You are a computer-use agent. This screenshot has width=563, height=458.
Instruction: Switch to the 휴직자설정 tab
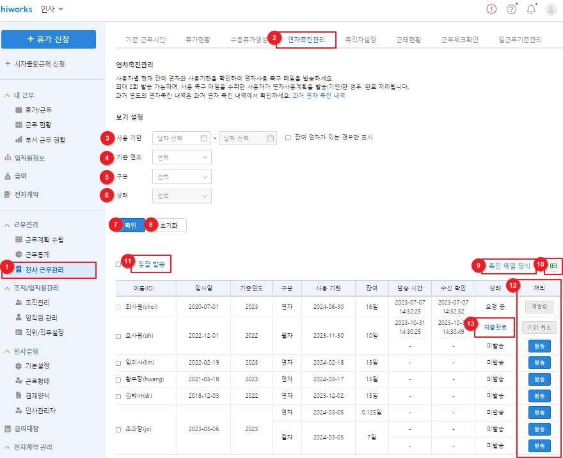360,40
